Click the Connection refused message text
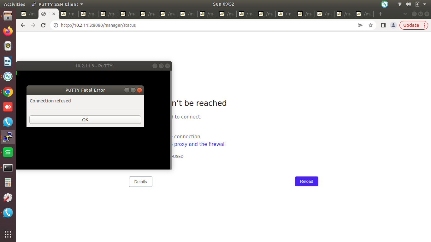The height and width of the screenshot is (242, 431). click(x=50, y=101)
